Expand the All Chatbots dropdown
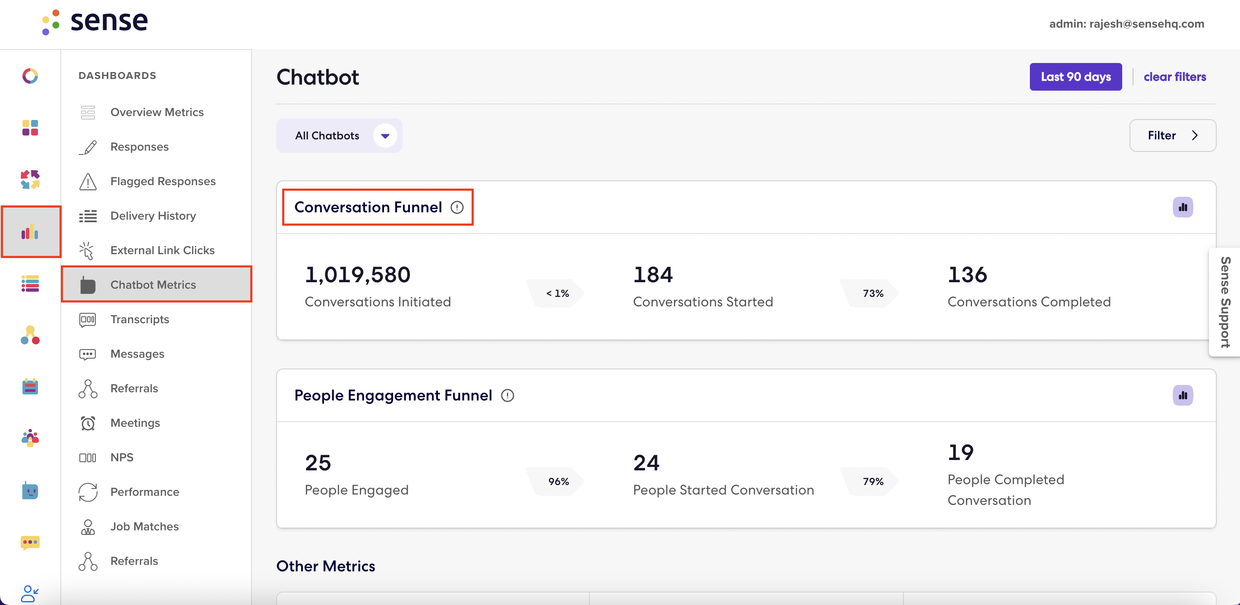Viewport: 1240px width, 605px height. click(339, 136)
